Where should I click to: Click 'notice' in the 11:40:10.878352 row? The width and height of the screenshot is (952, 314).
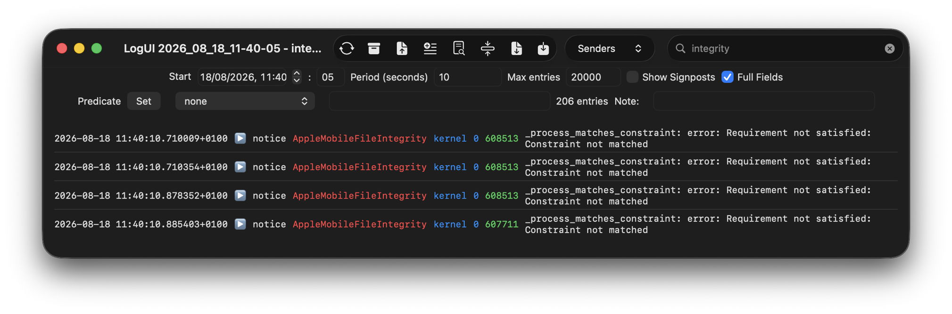(x=269, y=195)
